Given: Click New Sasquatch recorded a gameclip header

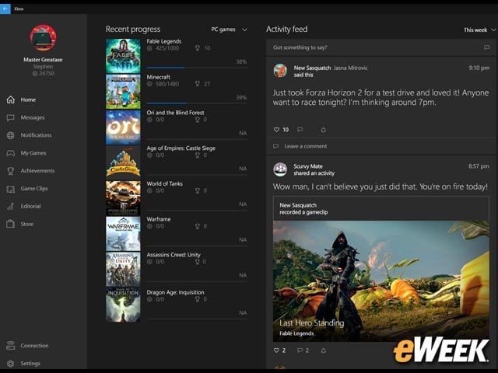Looking at the screenshot, I should click(x=381, y=209).
